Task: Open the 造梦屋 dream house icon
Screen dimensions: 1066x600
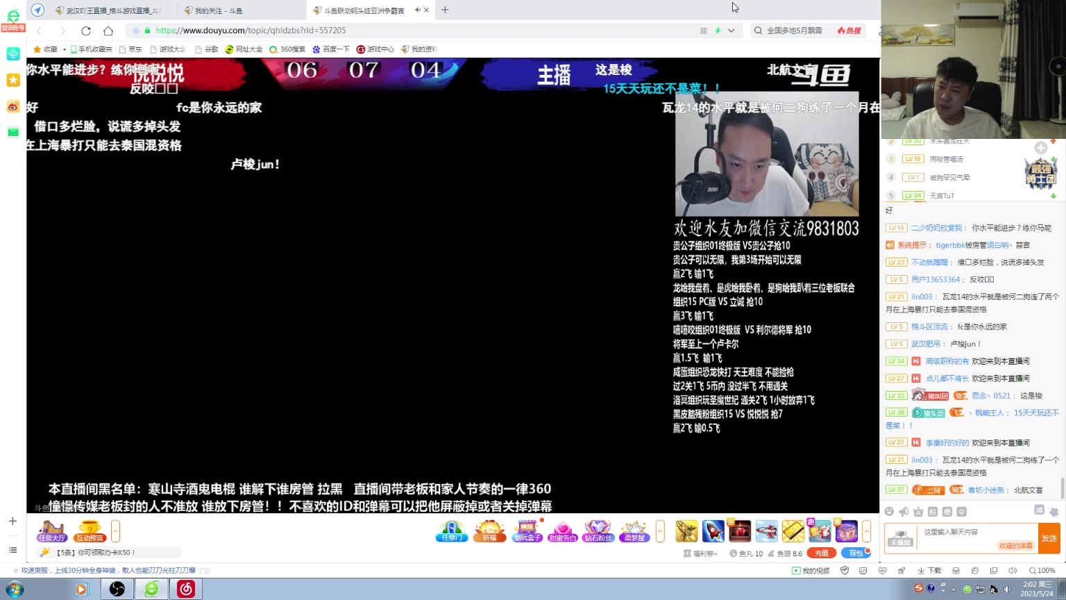Action: [634, 531]
